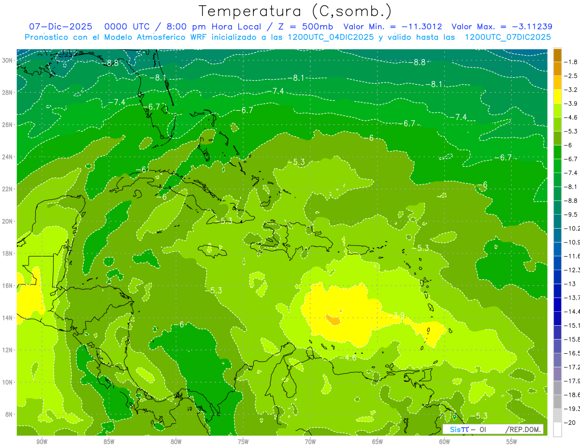Image resolution: width=580 pixels, height=448 pixels.
Task: Click the "8N" latitude axis label
Action: pos(9,414)
